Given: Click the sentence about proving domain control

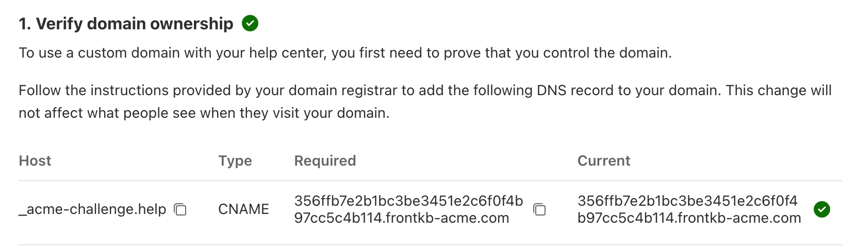Looking at the screenshot, I should click(345, 53).
